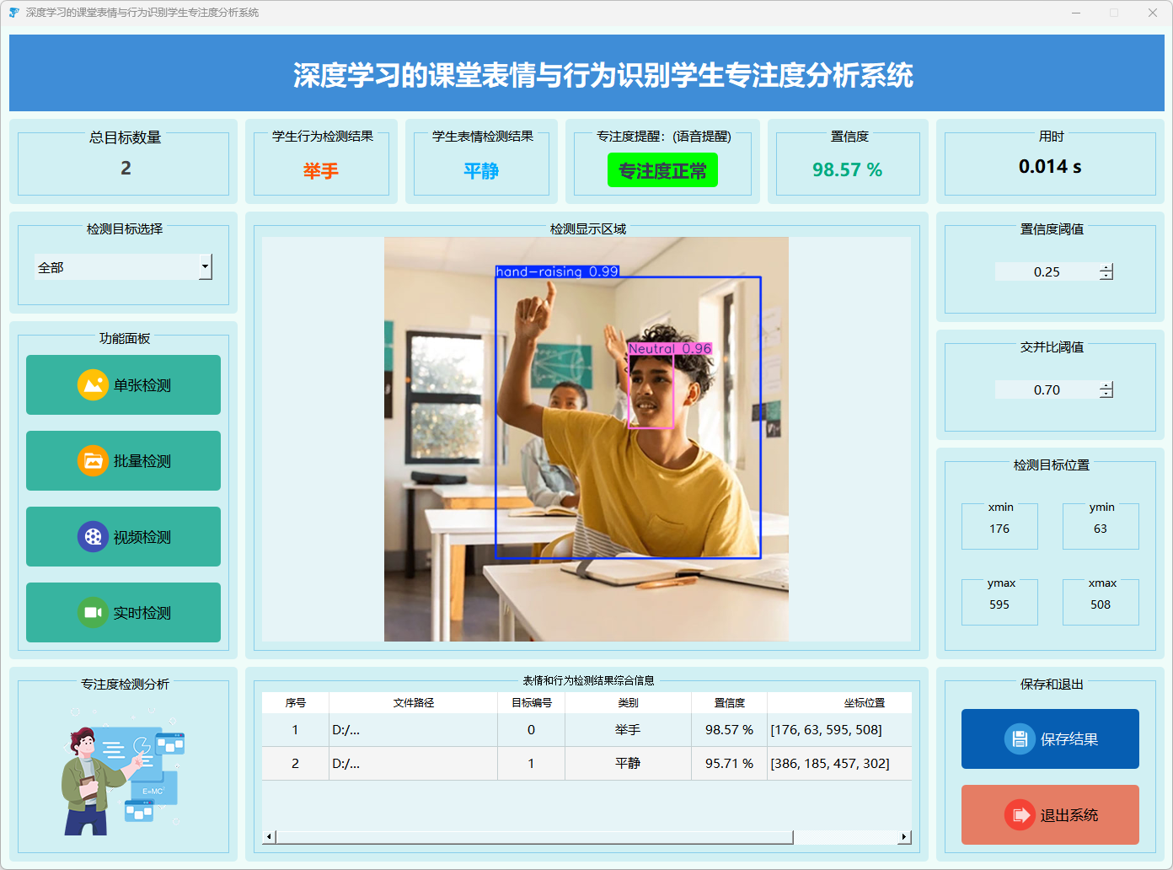
Task: Click the confidence threshold value field 0.25
Action: [1047, 272]
